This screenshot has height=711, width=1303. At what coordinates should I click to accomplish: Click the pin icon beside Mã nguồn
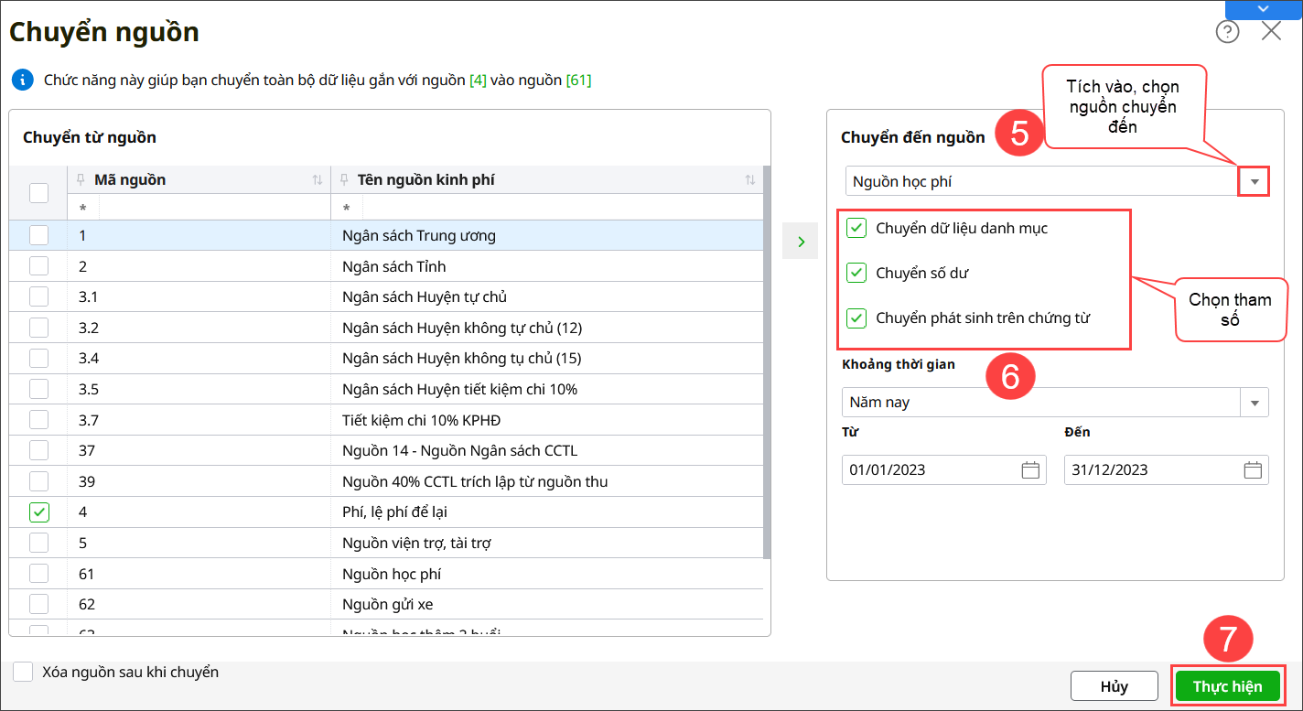(x=81, y=180)
